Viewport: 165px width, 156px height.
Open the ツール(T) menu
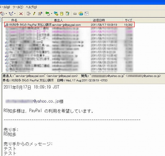(18, 7)
